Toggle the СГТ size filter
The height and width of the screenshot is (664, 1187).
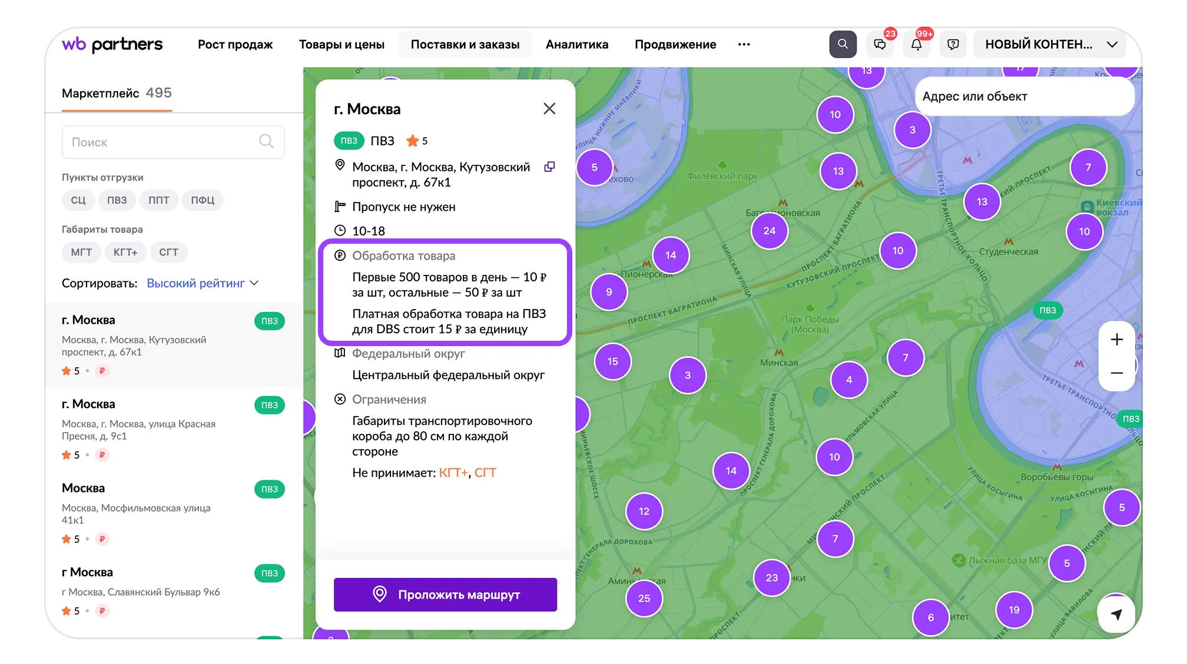point(168,252)
